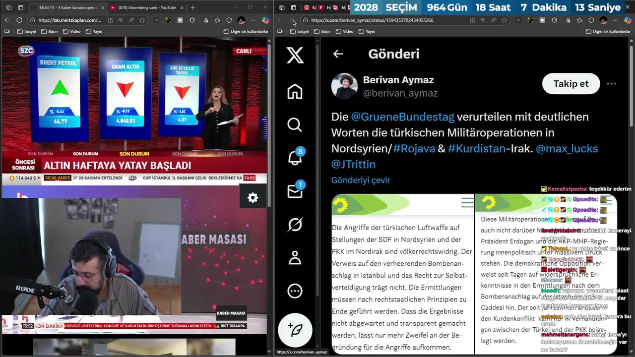Open the #Kurdistan hashtag link
The image size is (635, 357).
(x=477, y=149)
